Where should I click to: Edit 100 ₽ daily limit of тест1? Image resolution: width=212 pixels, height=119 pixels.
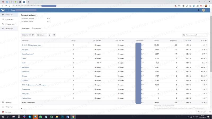pyautogui.click(x=99, y=63)
